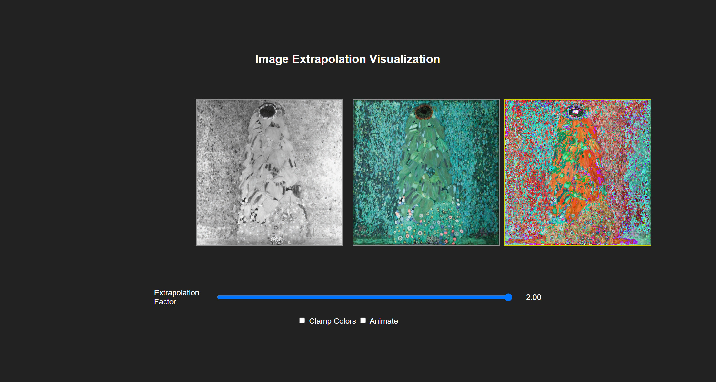Grab the Extrapolation Factor slider thumb
This screenshot has height=382, width=716.
tap(508, 297)
